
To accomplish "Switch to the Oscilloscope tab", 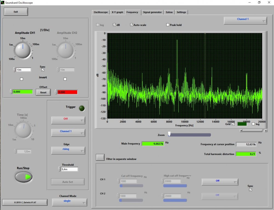I will 101,12.
